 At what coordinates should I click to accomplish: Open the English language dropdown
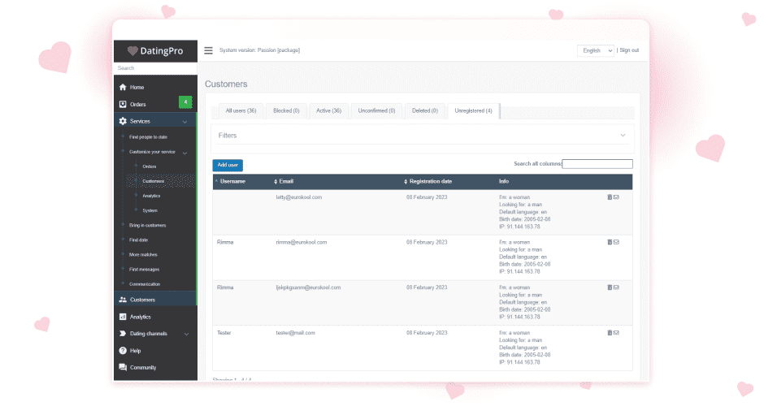point(596,50)
